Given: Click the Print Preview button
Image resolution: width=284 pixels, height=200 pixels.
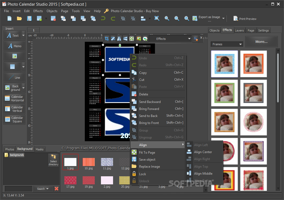Looking at the screenshot, I should pyautogui.click(x=245, y=19).
